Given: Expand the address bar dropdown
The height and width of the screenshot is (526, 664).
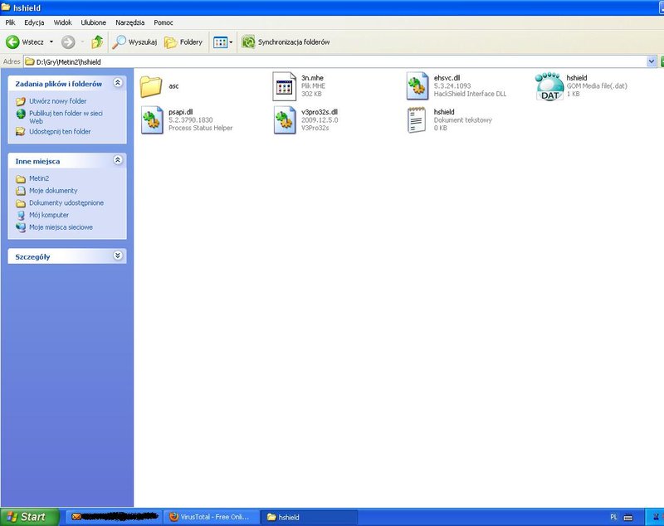Looking at the screenshot, I should point(652,61).
